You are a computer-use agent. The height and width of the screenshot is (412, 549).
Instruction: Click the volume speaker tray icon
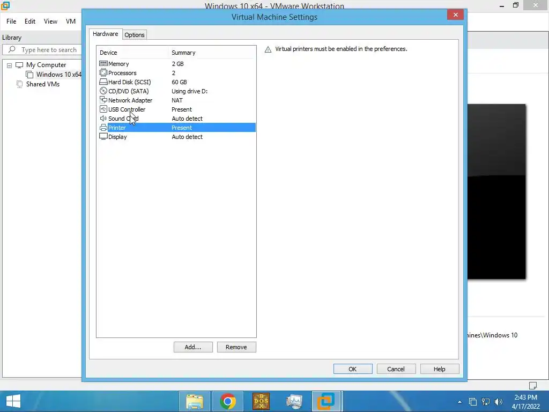pos(498,401)
